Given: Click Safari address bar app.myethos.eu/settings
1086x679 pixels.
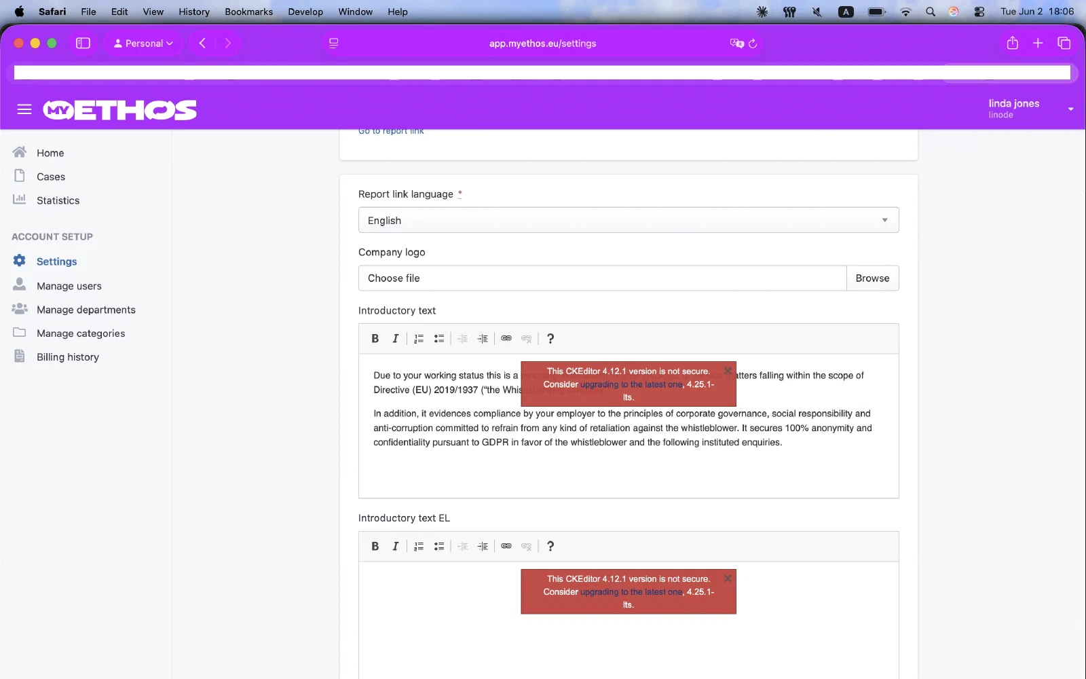Looking at the screenshot, I should 542,43.
